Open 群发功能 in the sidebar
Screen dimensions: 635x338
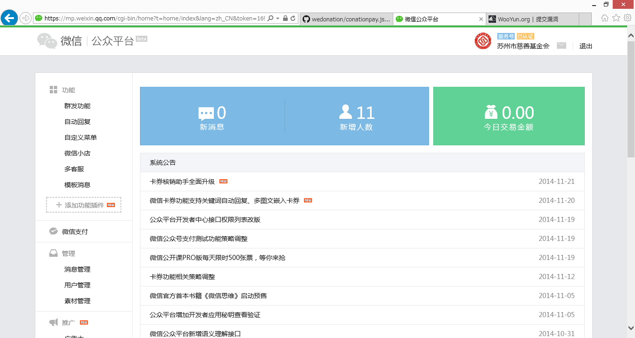[77, 106]
